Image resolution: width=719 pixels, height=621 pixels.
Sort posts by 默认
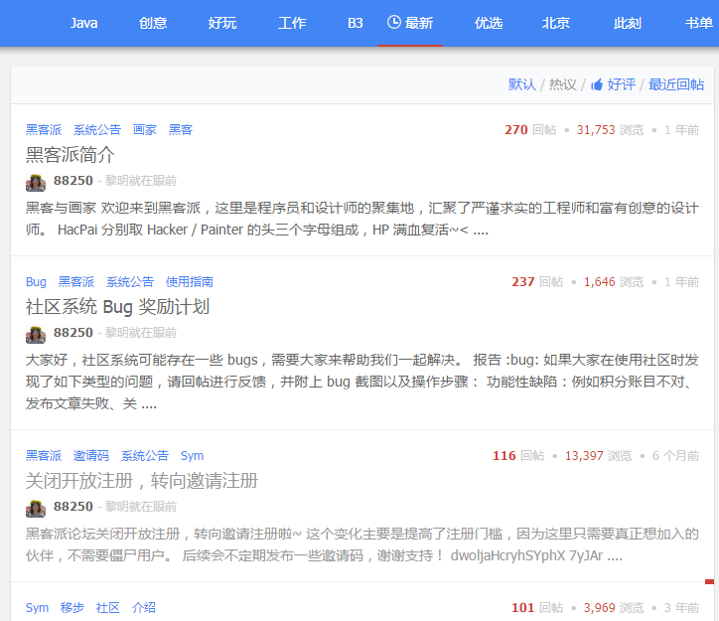click(521, 84)
